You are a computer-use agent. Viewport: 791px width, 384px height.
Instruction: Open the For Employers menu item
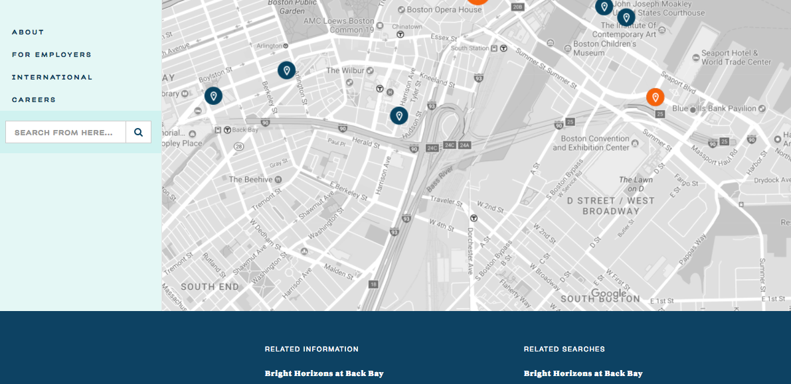tap(52, 55)
